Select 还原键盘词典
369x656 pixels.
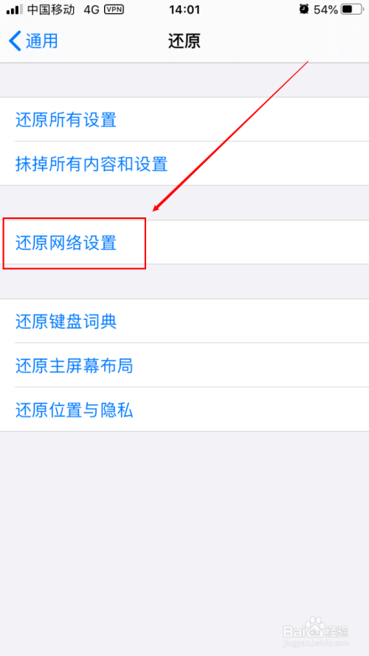pos(184,321)
